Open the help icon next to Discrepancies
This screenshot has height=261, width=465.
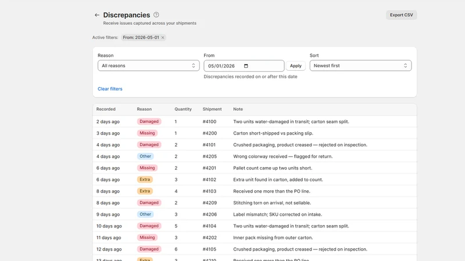(156, 15)
